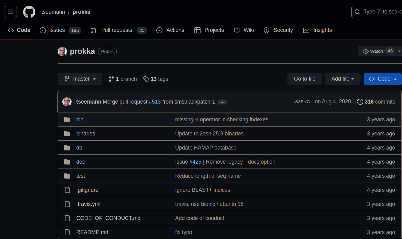Click the .travis.yml file icon
Screen dimensions: 402x239
point(67,204)
